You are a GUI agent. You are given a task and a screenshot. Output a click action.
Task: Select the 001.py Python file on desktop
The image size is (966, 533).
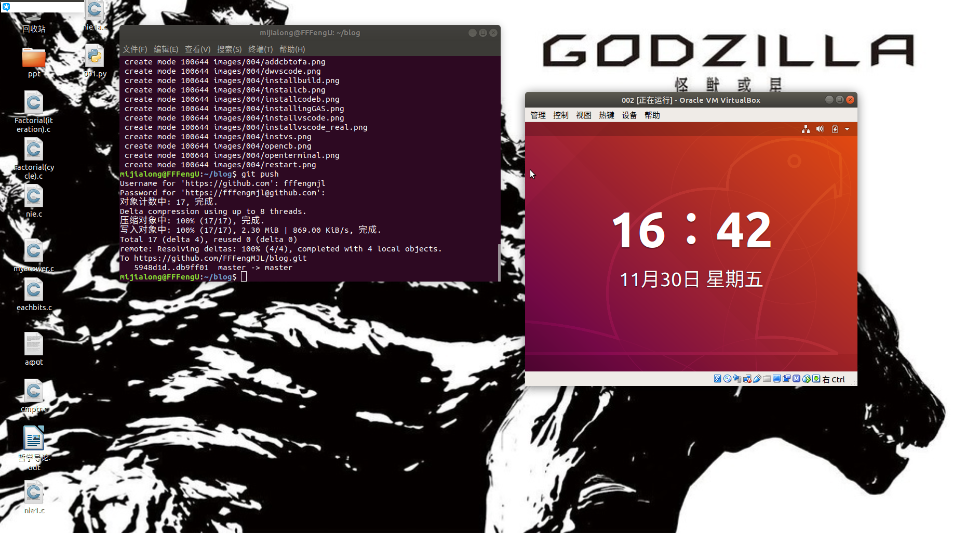(x=95, y=60)
